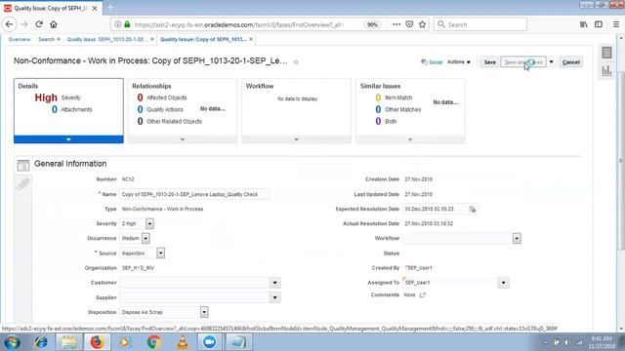Image resolution: width=625 pixels, height=351 pixels.
Task: Click the Save button
Action: [x=489, y=62]
